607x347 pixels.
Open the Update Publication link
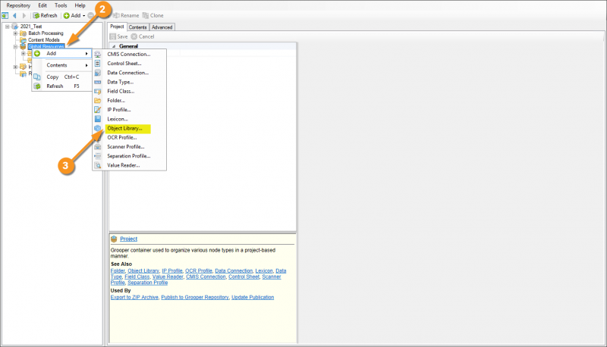[x=253, y=297]
